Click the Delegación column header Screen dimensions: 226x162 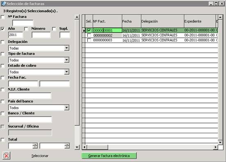162,21
